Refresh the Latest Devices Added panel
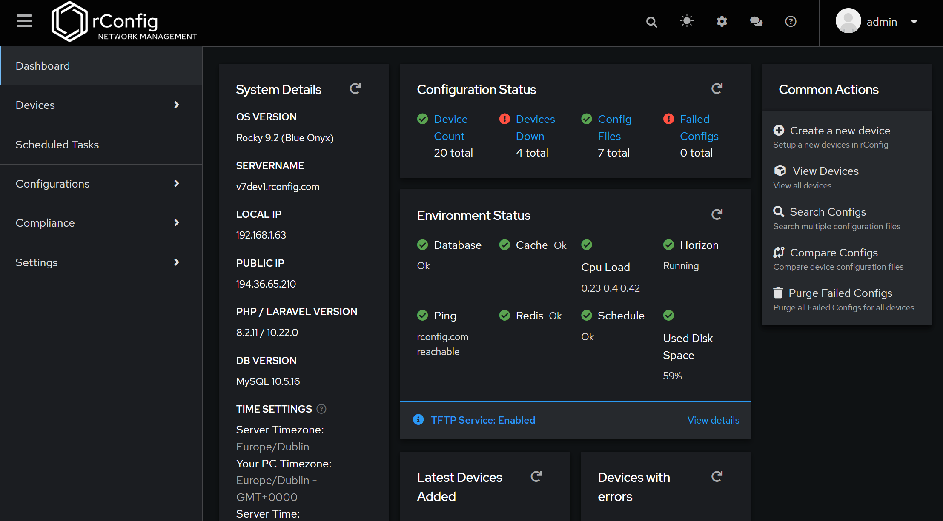The height and width of the screenshot is (521, 943). (536, 476)
